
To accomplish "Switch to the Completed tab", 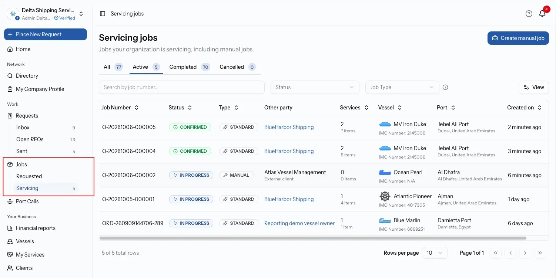I will pyautogui.click(x=190, y=67).
